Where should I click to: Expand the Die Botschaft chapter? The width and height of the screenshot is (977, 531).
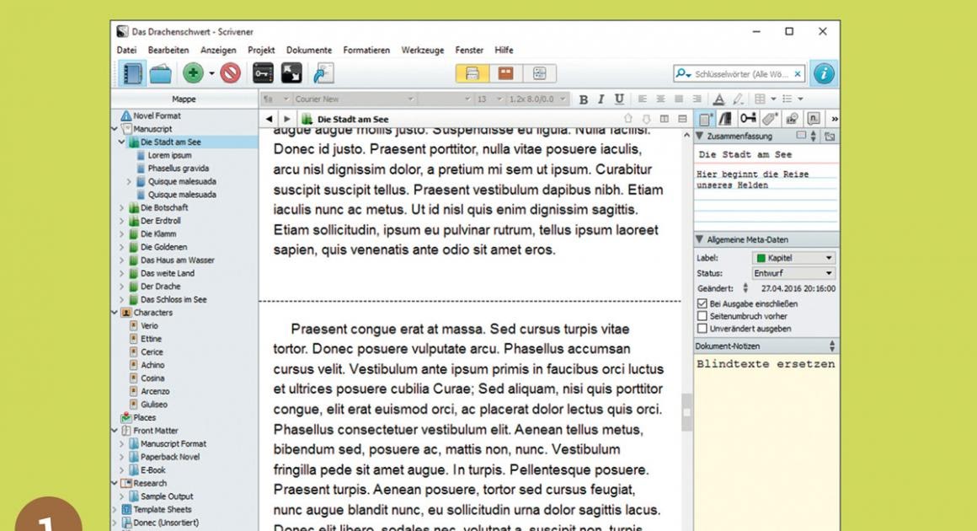click(121, 207)
